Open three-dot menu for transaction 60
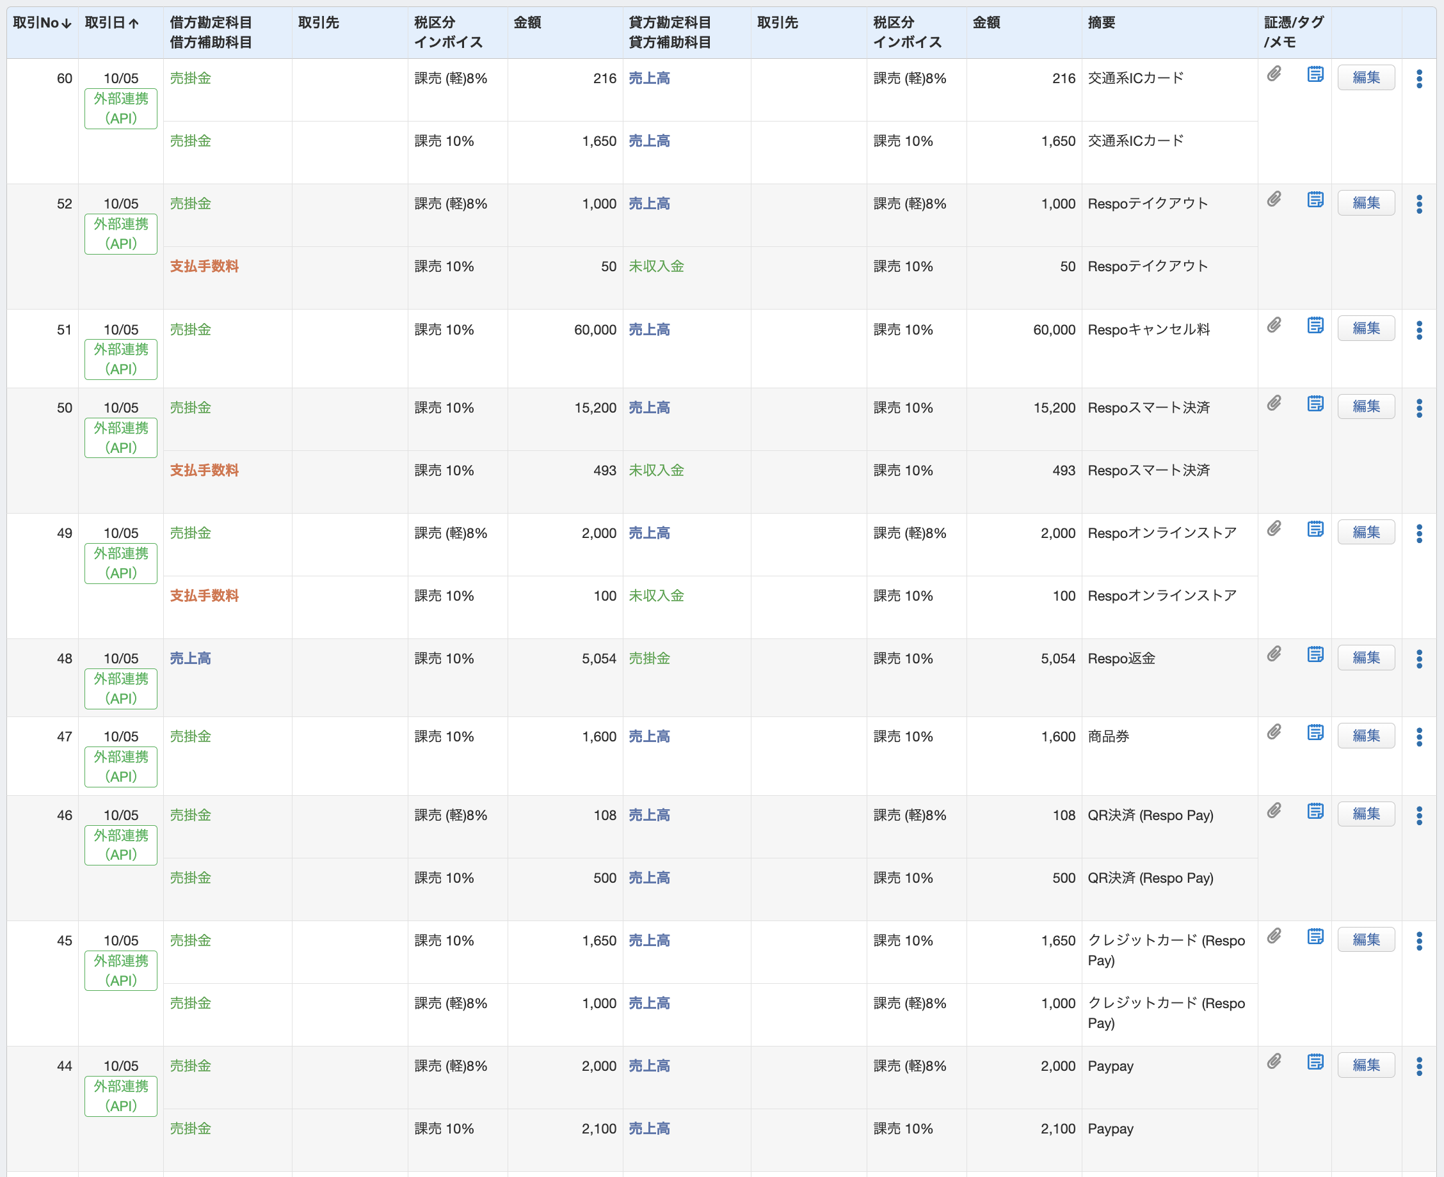 coord(1419,79)
